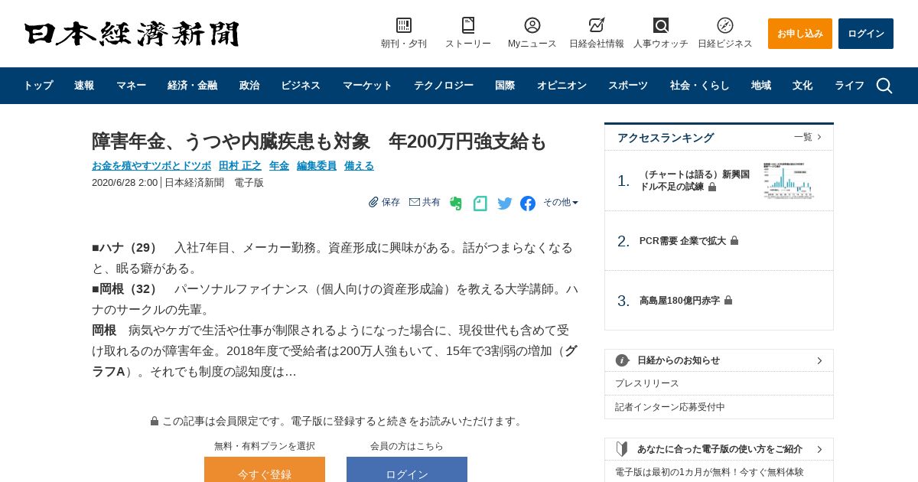This screenshot has height=482, width=918.
Task: Click the 日本経済新聞 logo
Action: [132, 34]
